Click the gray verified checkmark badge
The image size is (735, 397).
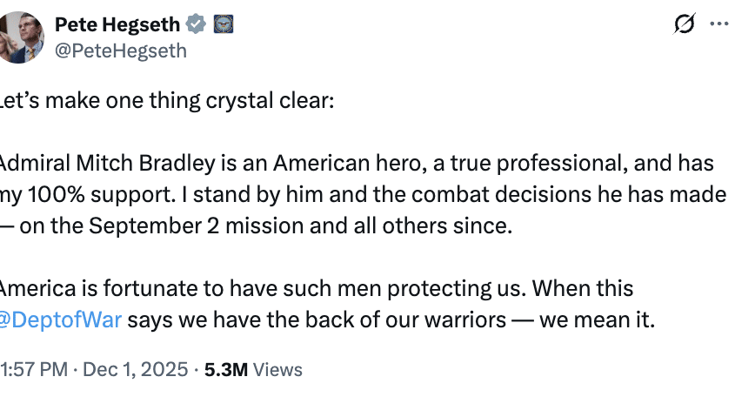point(197,24)
